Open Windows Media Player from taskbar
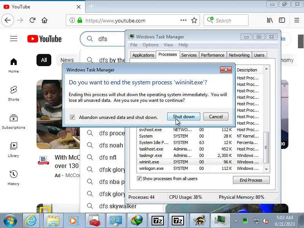Screen dimensions: 304x228 pos(73,221)
